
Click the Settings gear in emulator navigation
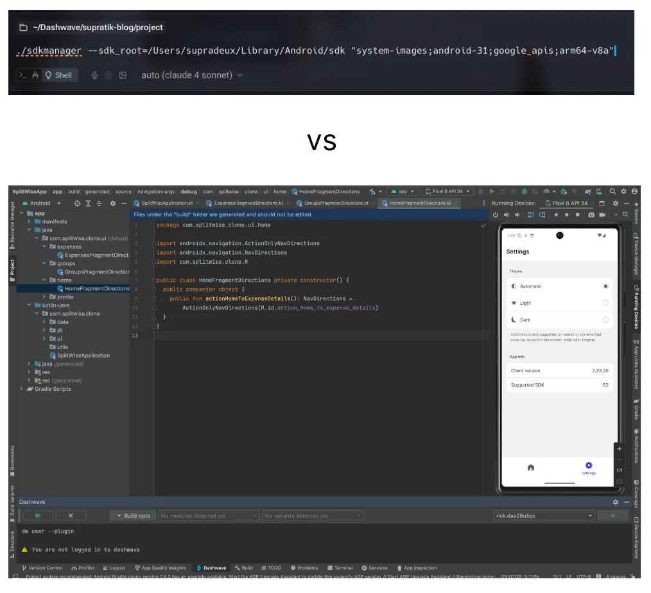coord(589,465)
